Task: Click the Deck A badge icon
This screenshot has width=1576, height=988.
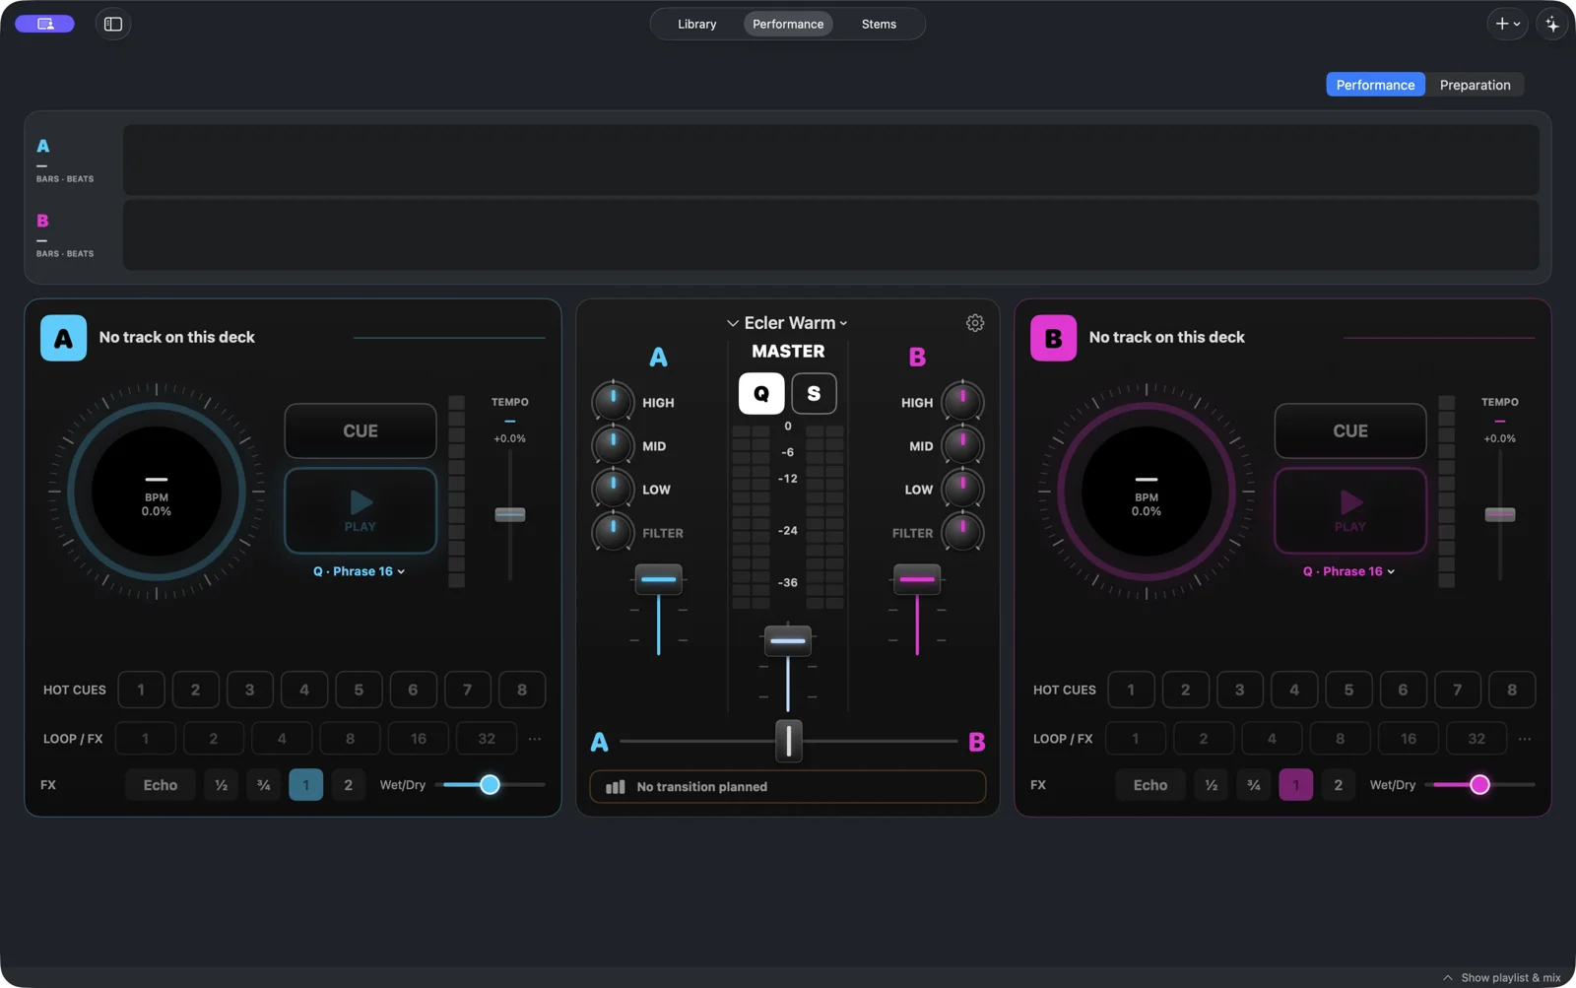Action: coord(63,338)
